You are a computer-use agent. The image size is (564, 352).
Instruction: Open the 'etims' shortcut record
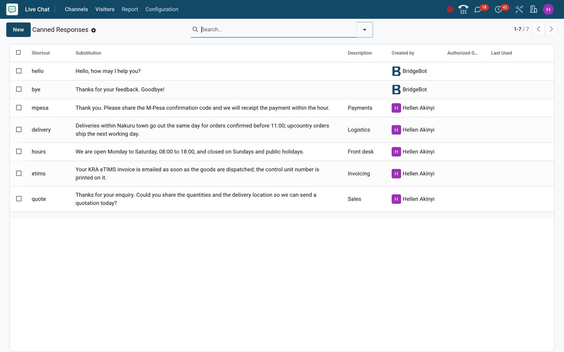tap(38, 174)
